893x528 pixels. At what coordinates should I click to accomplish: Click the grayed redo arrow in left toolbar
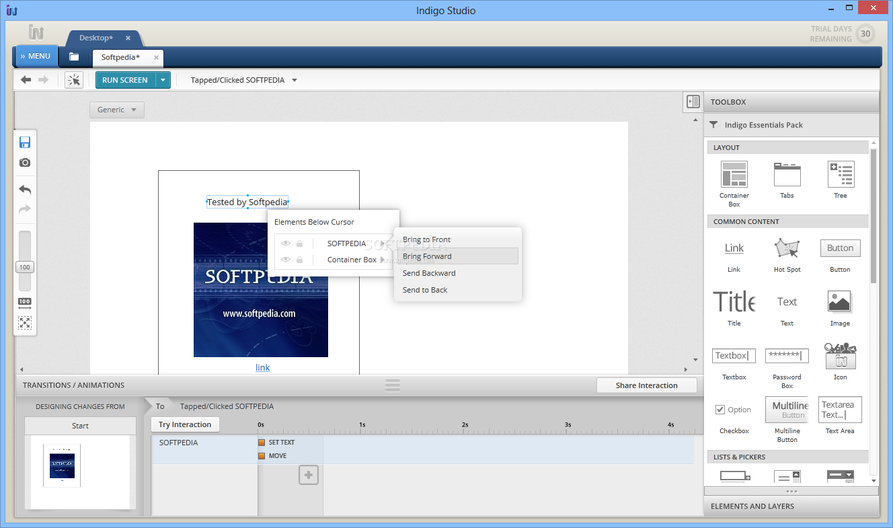[25, 209]
